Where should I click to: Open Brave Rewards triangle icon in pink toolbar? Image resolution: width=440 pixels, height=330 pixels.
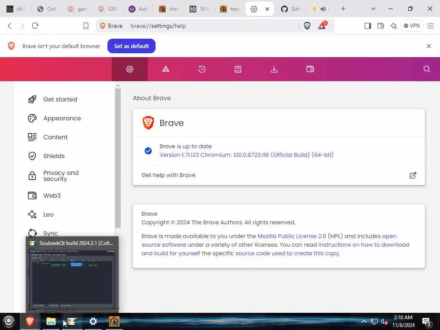point(166,69)
